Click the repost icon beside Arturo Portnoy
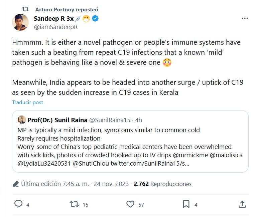The image size is (254, 217). tap(29, 9)
